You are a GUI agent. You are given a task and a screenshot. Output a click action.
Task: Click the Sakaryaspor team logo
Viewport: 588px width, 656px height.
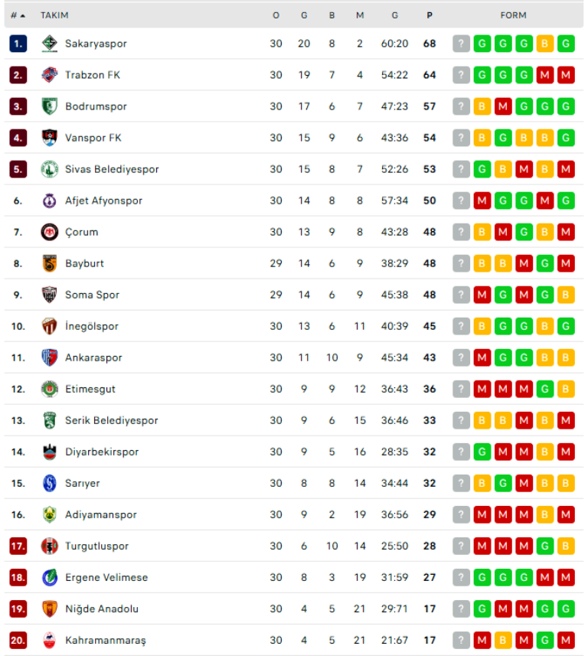pos(50,44)
